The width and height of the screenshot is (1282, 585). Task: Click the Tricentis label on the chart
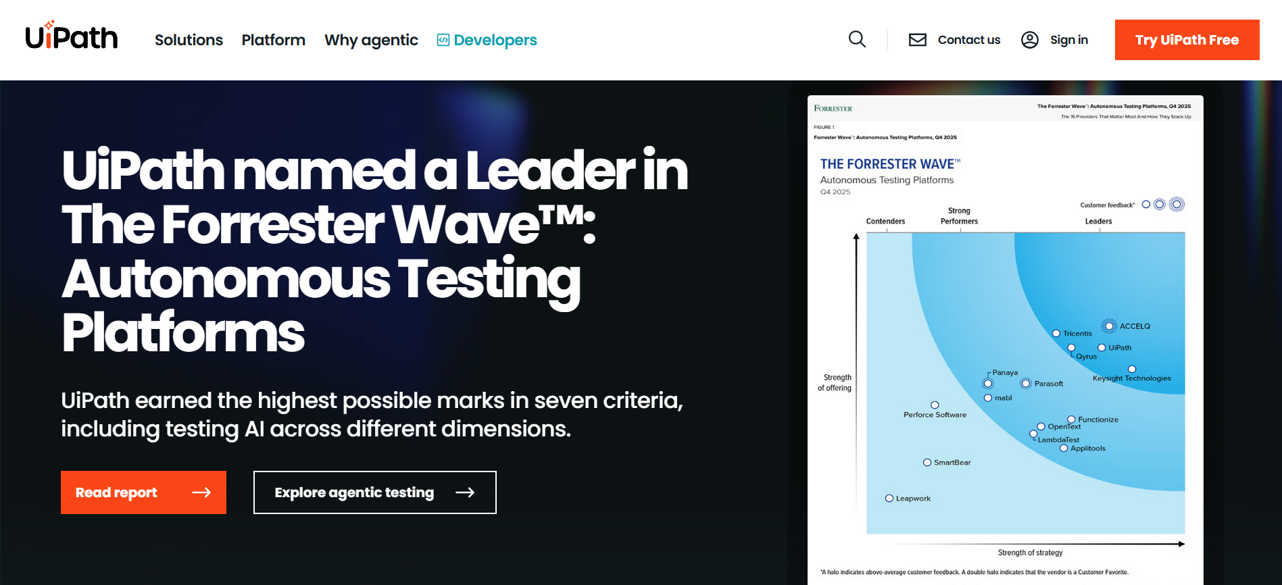point(1077,334)
